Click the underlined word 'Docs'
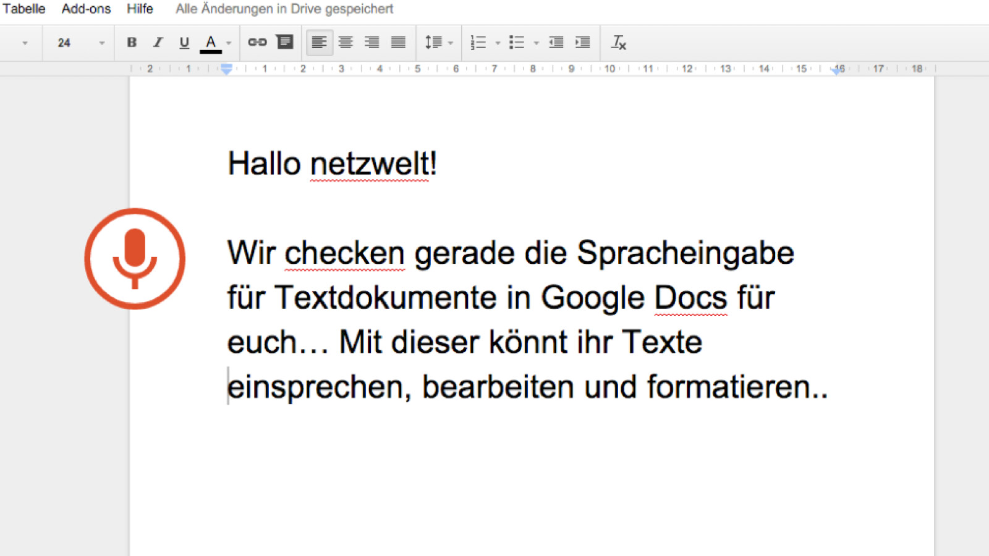The height and width of the screenshot is (556, 989). click(x=690, y=298)
